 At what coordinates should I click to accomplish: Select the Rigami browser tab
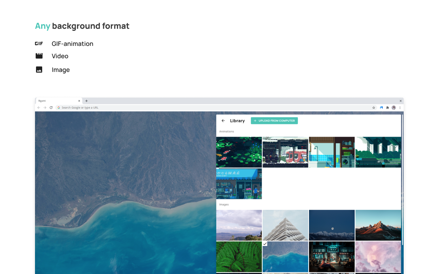pos(59,101)
